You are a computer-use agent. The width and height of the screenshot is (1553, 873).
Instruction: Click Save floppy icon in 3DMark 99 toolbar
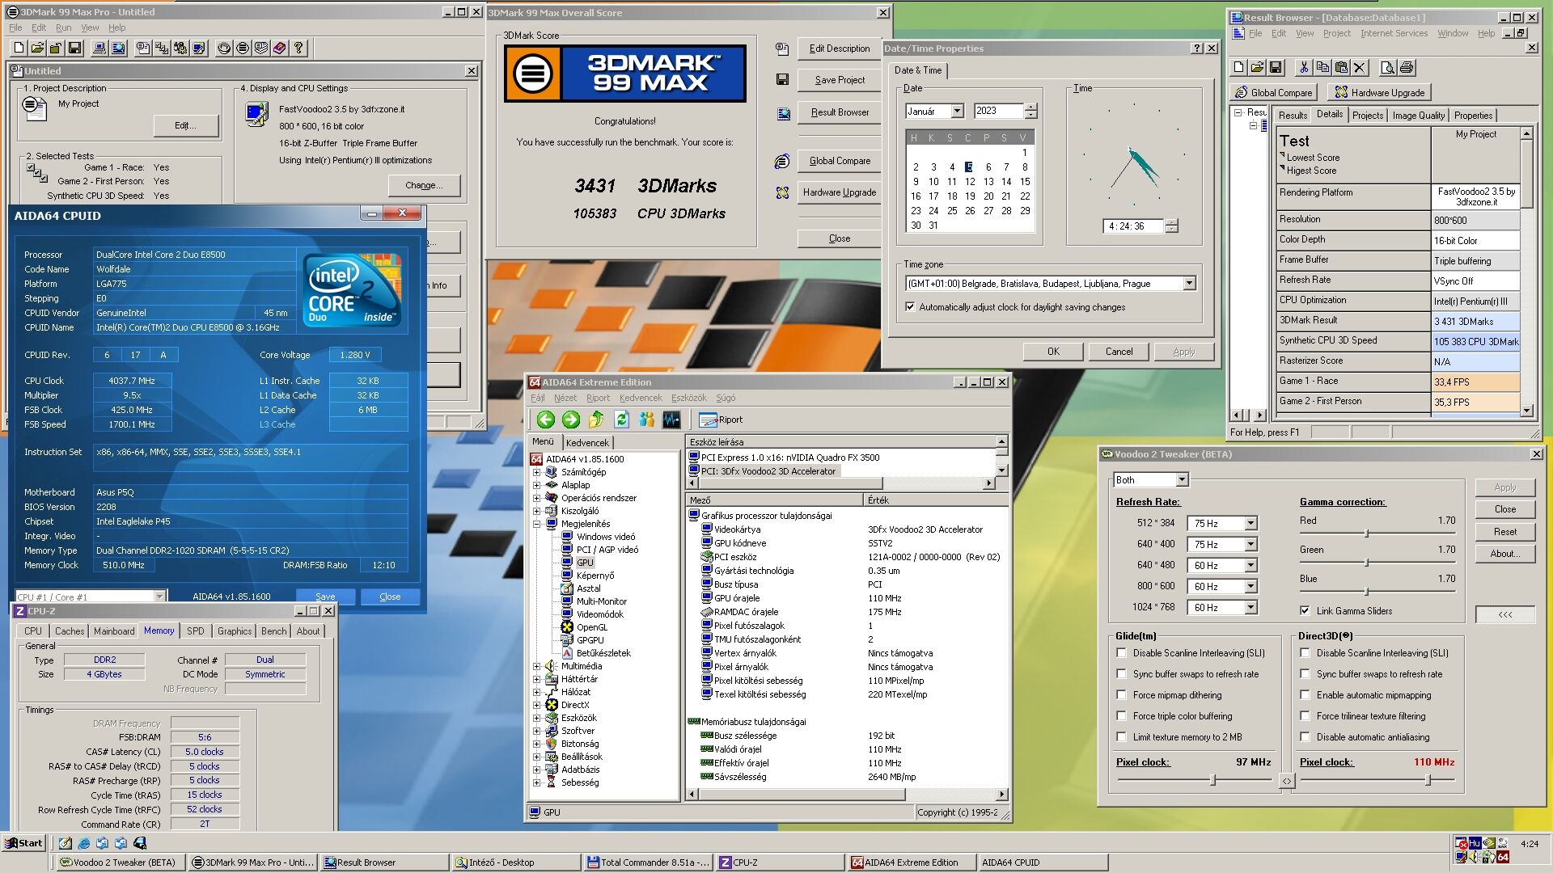click(75, 48)
